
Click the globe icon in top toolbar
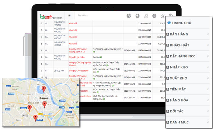tap(137, 16)
